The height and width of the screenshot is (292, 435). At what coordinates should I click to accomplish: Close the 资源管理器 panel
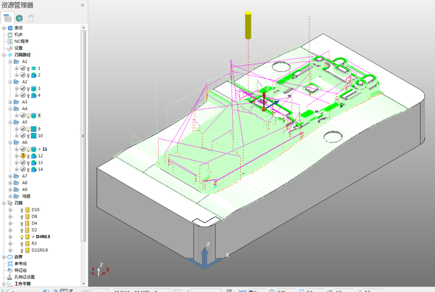(x=82, y=5)
